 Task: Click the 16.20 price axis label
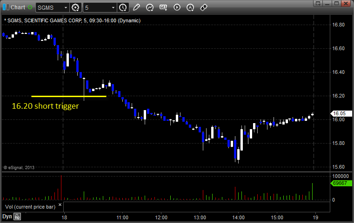tap(339, 96)
